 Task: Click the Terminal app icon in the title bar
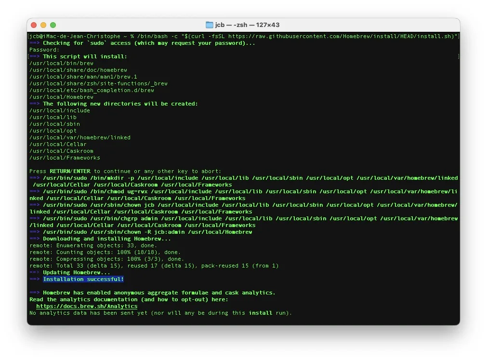[209, 25]
